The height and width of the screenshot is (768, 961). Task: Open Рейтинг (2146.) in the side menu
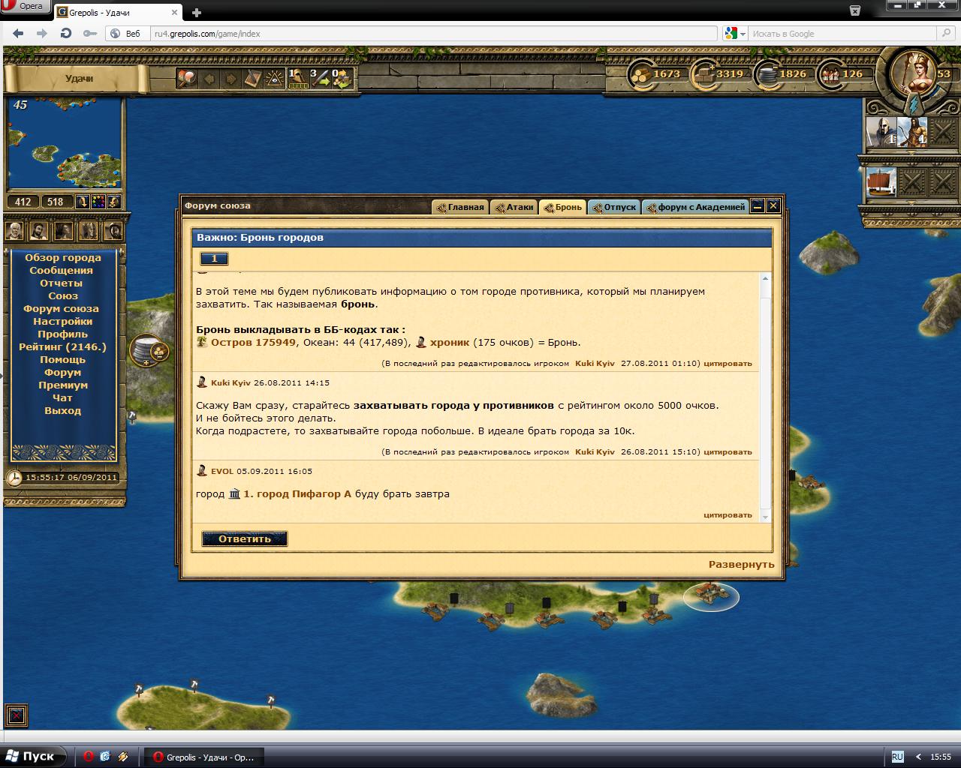(62, 346)
